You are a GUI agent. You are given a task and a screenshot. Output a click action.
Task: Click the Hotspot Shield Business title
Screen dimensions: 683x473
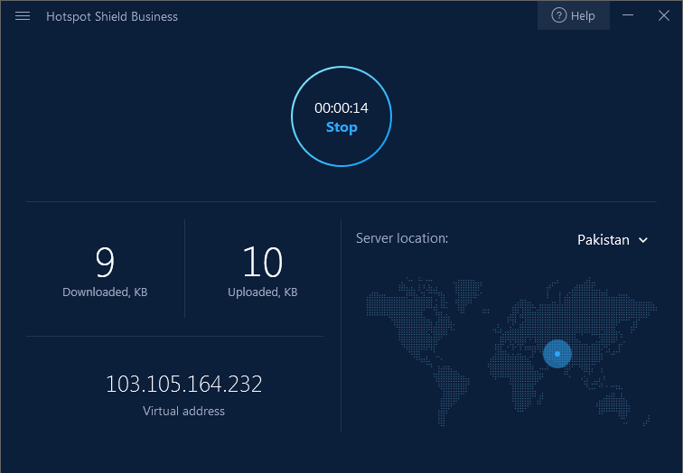(x=112, y=16)
